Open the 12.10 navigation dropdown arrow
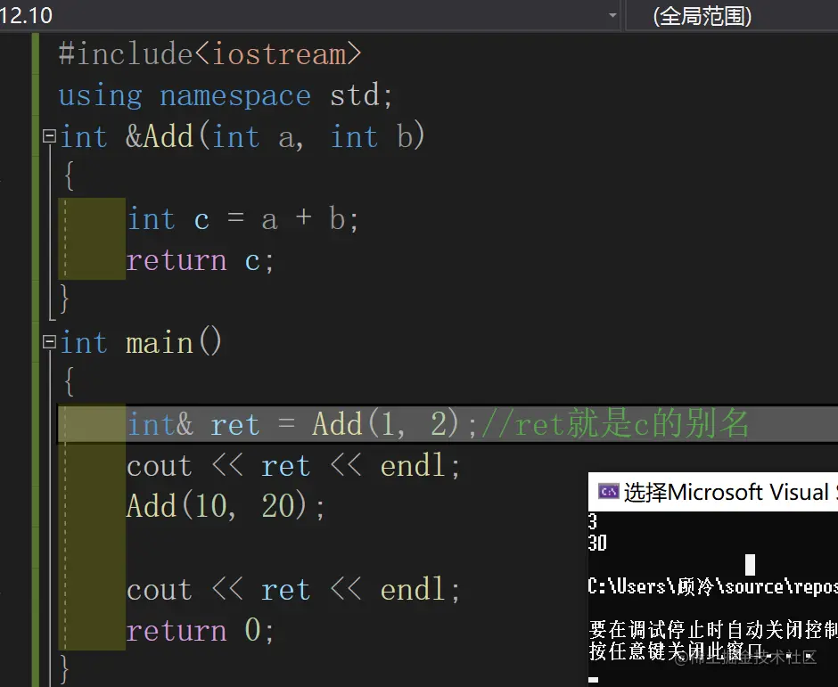This screenshot has height=687, width=838. pyautogui.click(x=612, y=15)
